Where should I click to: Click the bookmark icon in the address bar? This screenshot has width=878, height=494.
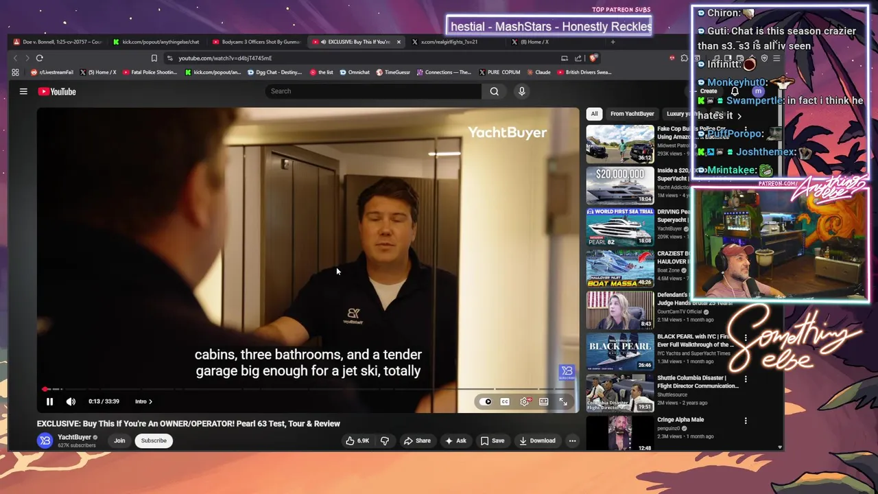[154, 58]
